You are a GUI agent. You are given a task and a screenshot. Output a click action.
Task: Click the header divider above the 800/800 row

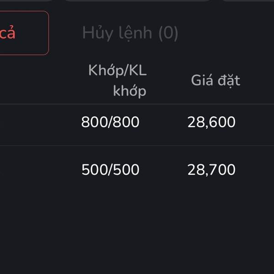pyautogui.click(x=137, y=104)
